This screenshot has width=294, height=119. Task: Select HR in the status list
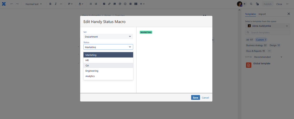tap(108, 60)
